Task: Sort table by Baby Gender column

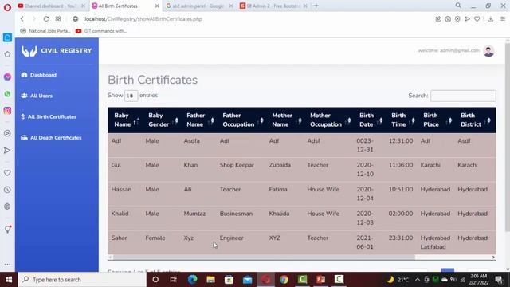Action: click(x=161, y=120)
